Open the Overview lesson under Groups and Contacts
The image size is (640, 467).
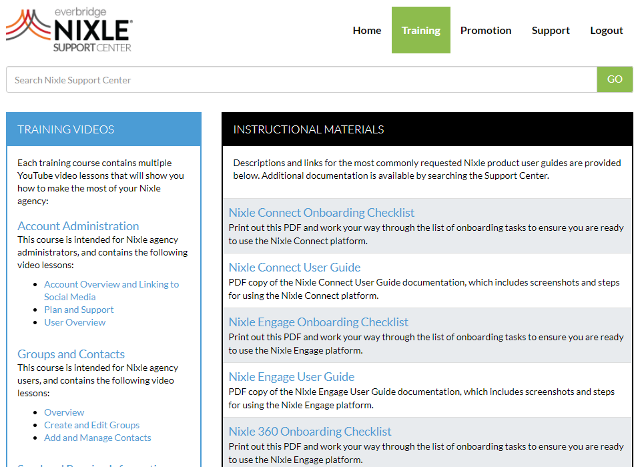pyautogui.click(x=64, y=412)
